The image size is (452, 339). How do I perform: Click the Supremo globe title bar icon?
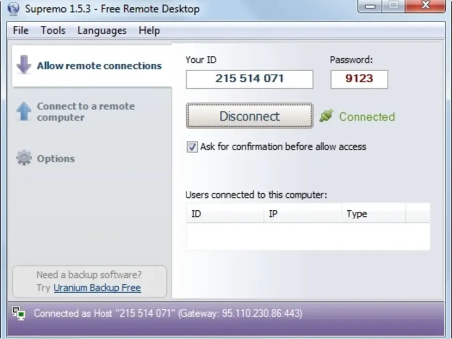tap(13, 8)
